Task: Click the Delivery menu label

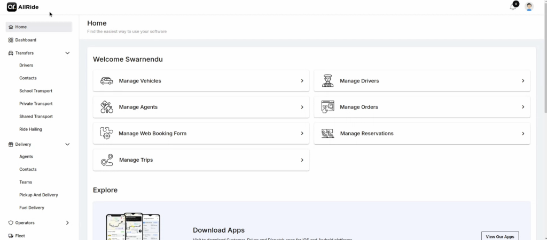Action: pos(23,144)
